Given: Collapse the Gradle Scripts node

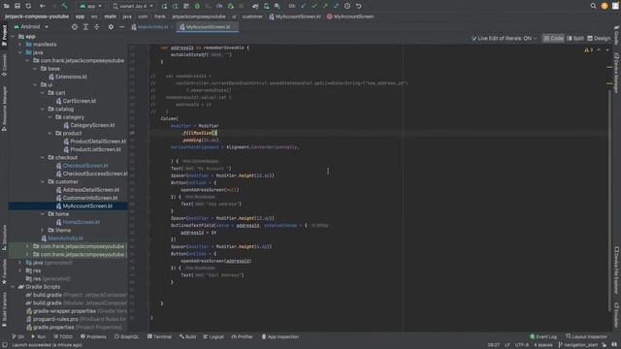Looking at the screenshot, I should point(13,287).
